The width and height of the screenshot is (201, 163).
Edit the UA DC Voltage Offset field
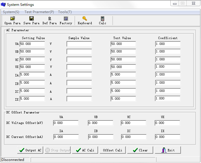(66, 123)
